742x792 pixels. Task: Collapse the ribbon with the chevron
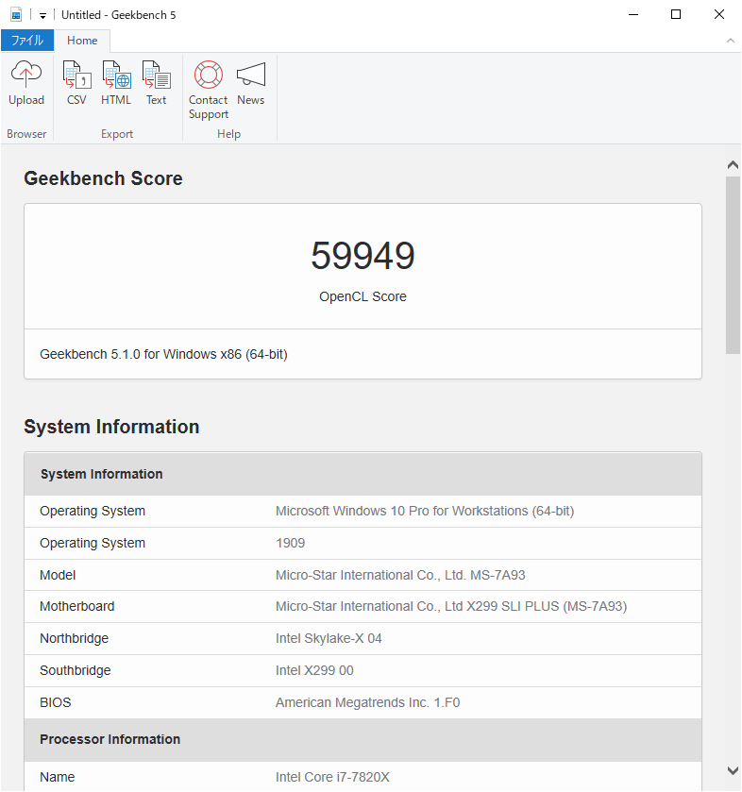coord(731,41)
